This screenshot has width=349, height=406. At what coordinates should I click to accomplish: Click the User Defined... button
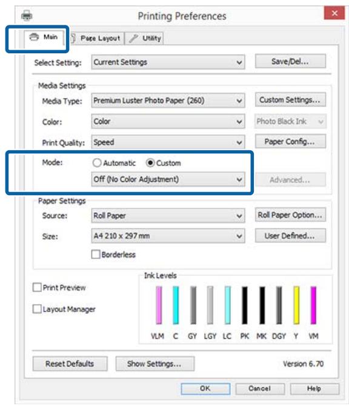[290, 236]
